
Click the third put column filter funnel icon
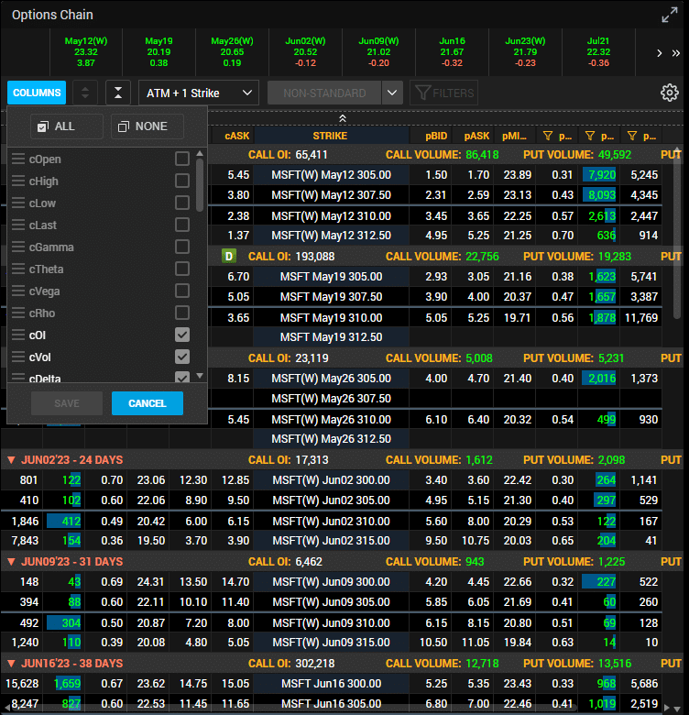631,136
